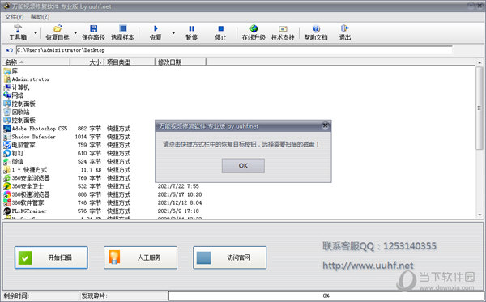Select the 库 folder item
This screenshot has width=486, height=302.
tap(11, 71)
